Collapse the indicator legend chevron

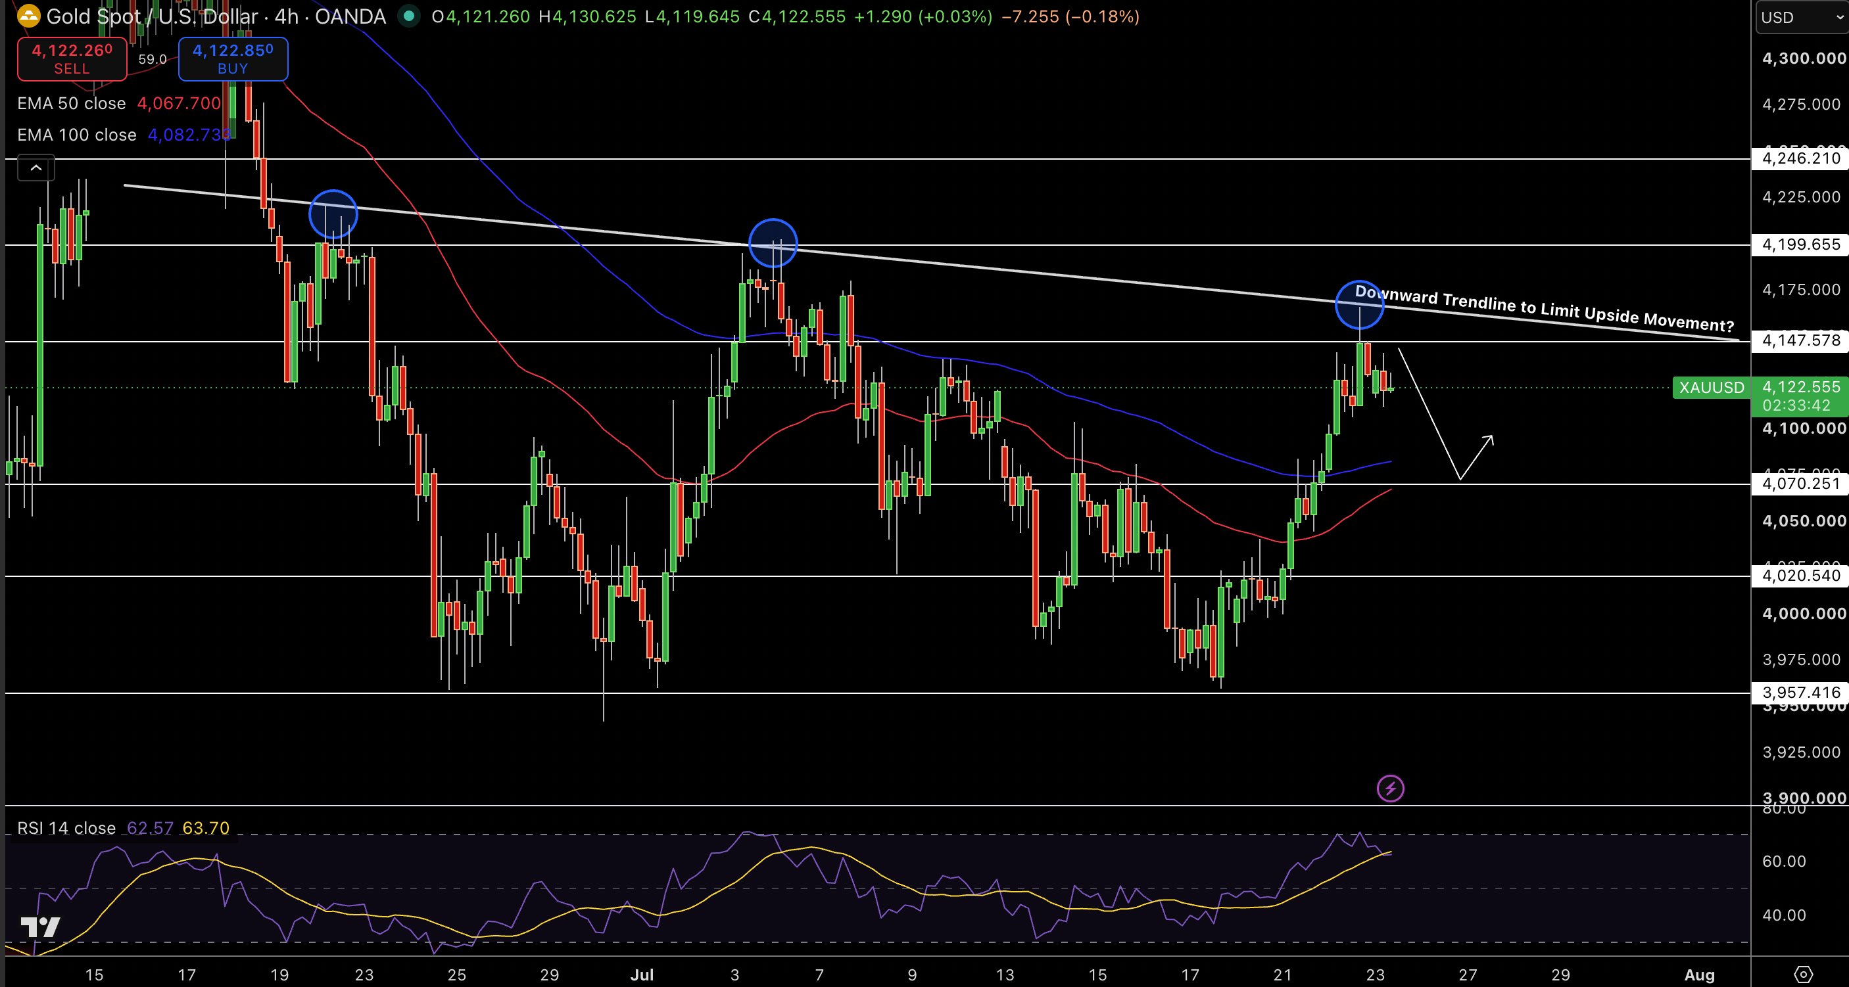click(x=36, y=168)
